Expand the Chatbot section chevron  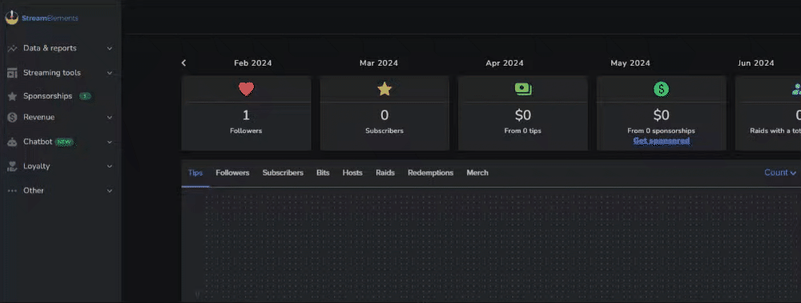coord(109,142)
